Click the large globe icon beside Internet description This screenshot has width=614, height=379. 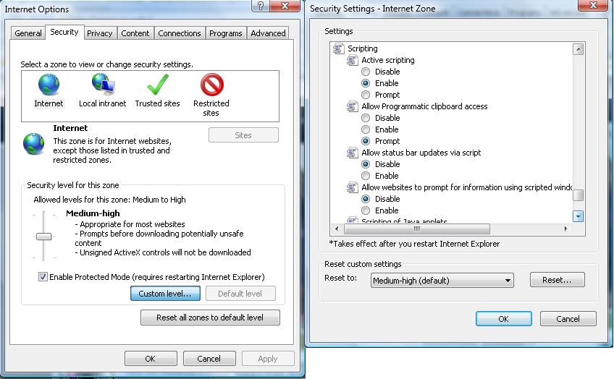34,143
